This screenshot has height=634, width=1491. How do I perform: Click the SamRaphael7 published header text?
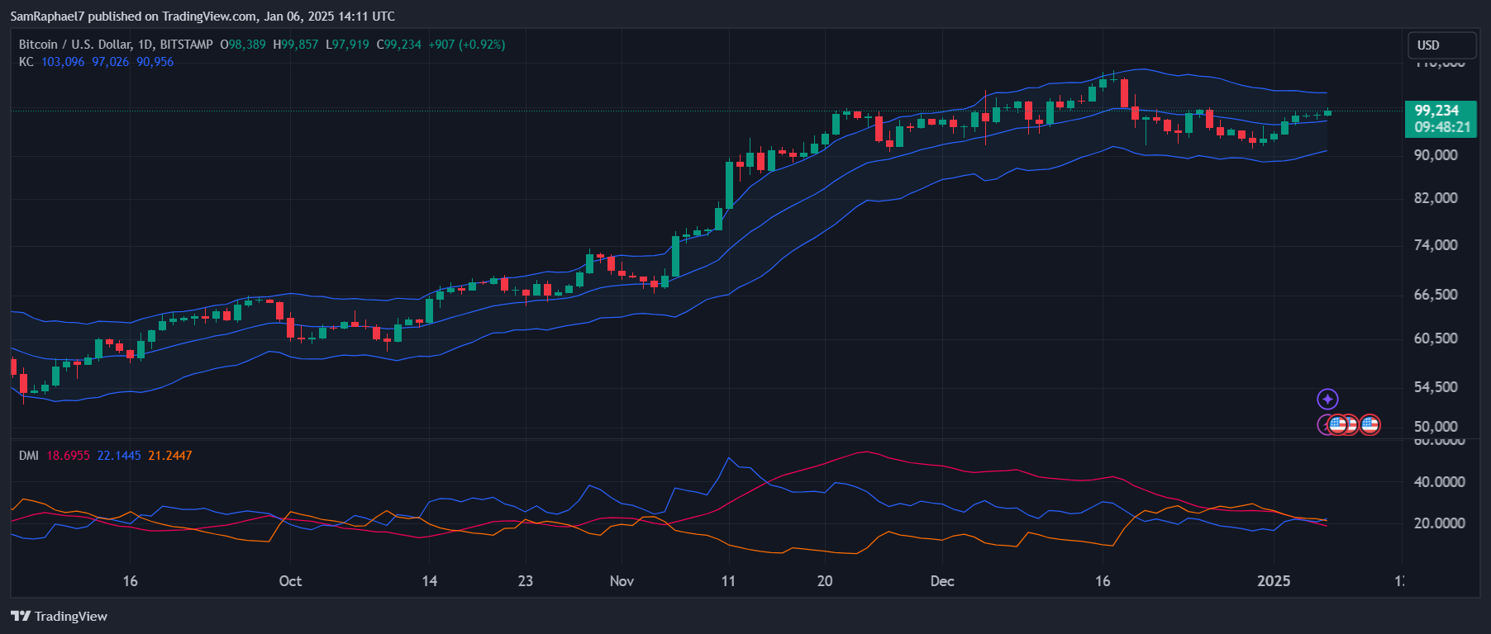(202, 16)
